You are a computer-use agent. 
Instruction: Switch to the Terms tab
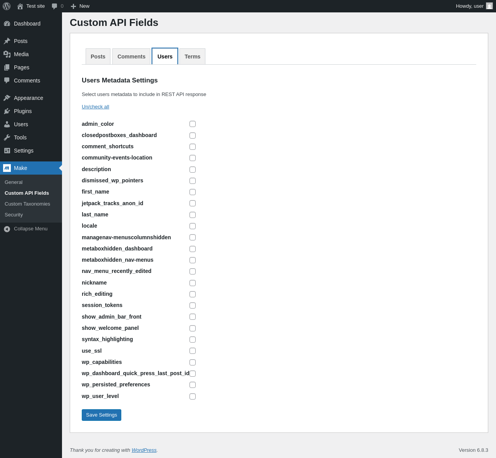coord(192,57)
